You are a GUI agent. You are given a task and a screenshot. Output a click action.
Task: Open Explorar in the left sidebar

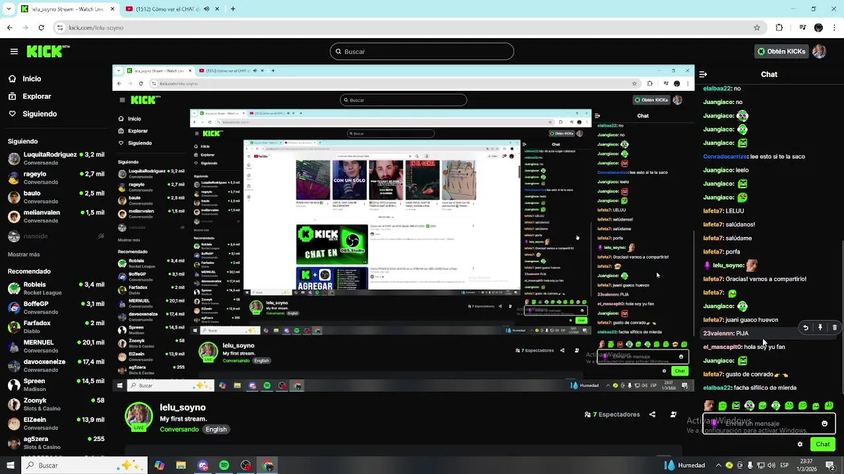pyautogui.click(x=36, y=96)
